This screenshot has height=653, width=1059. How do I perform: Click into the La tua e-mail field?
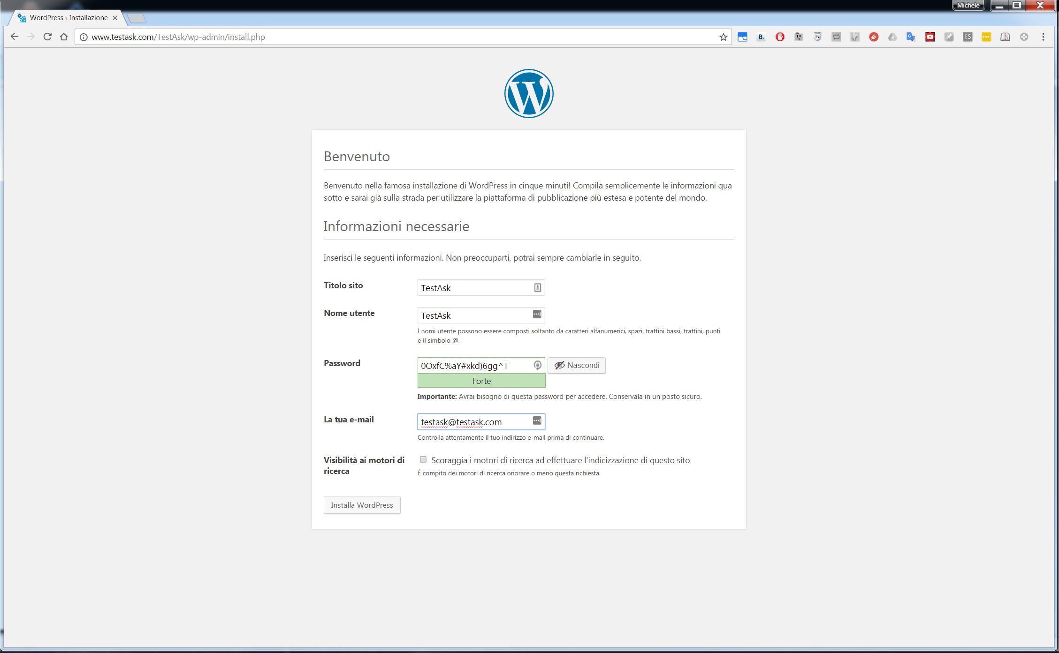481,421
